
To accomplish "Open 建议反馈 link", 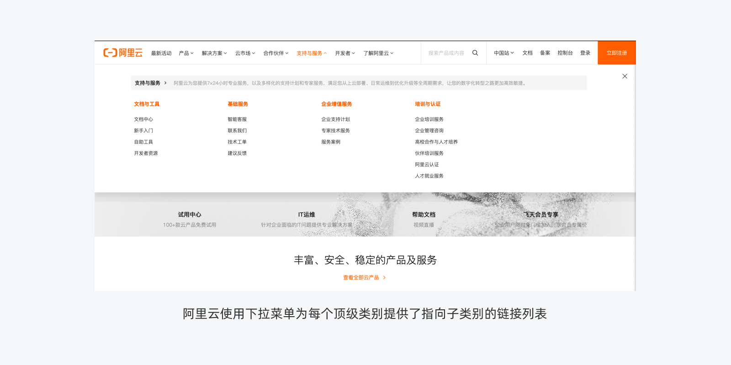I will point(237,153).
